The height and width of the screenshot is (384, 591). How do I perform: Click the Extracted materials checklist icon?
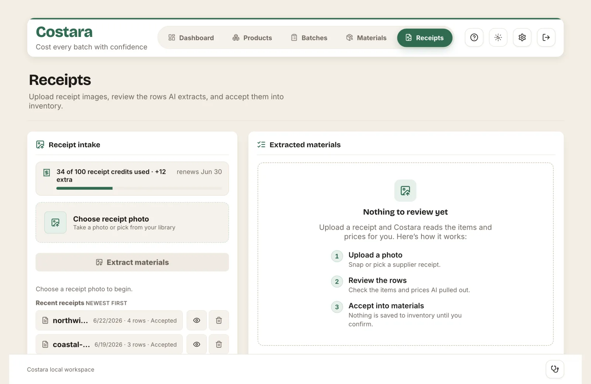[x=261, y=145]
